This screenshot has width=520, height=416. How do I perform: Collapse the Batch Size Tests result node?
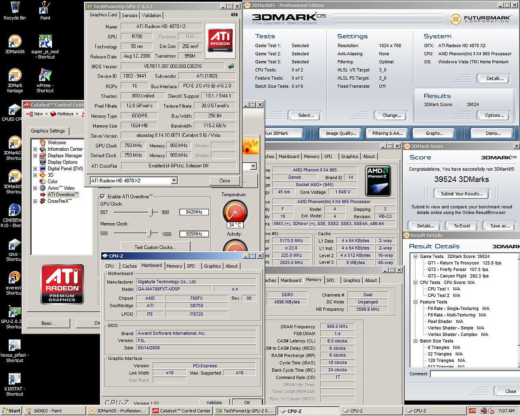click(416, 341)
